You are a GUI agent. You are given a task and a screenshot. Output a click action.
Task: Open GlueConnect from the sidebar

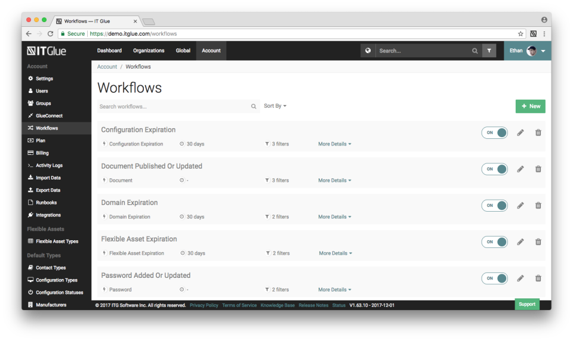click(x=49, y=116)
